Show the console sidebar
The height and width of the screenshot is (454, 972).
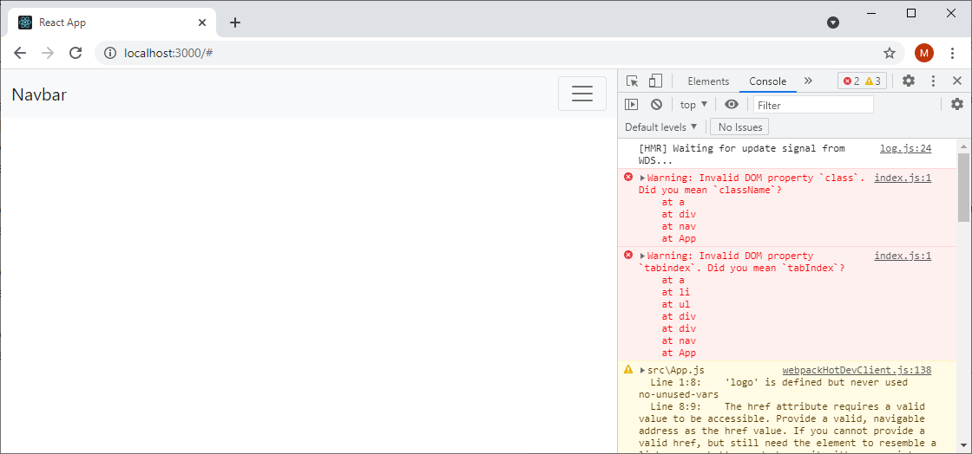(x=632, y=104)
